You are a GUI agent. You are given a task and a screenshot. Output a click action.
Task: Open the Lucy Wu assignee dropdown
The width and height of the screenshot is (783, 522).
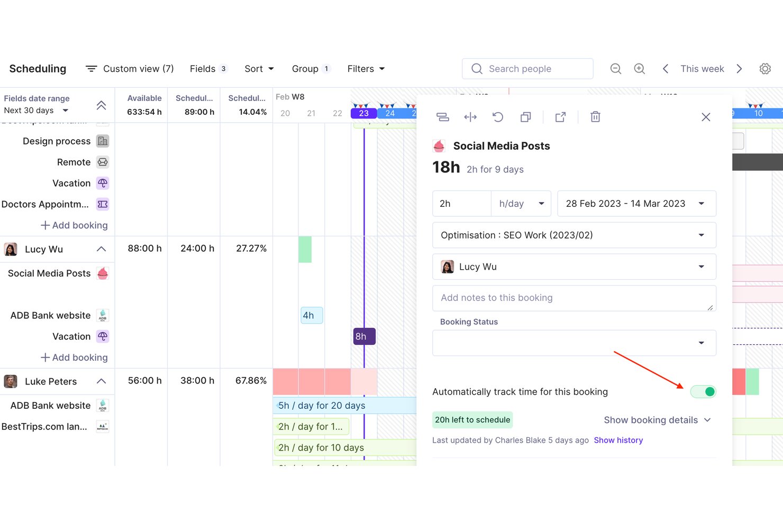(x=574, y=267)
